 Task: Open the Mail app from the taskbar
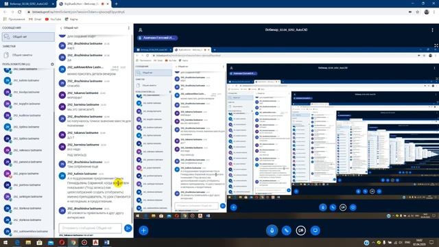[x=51, y=242]
